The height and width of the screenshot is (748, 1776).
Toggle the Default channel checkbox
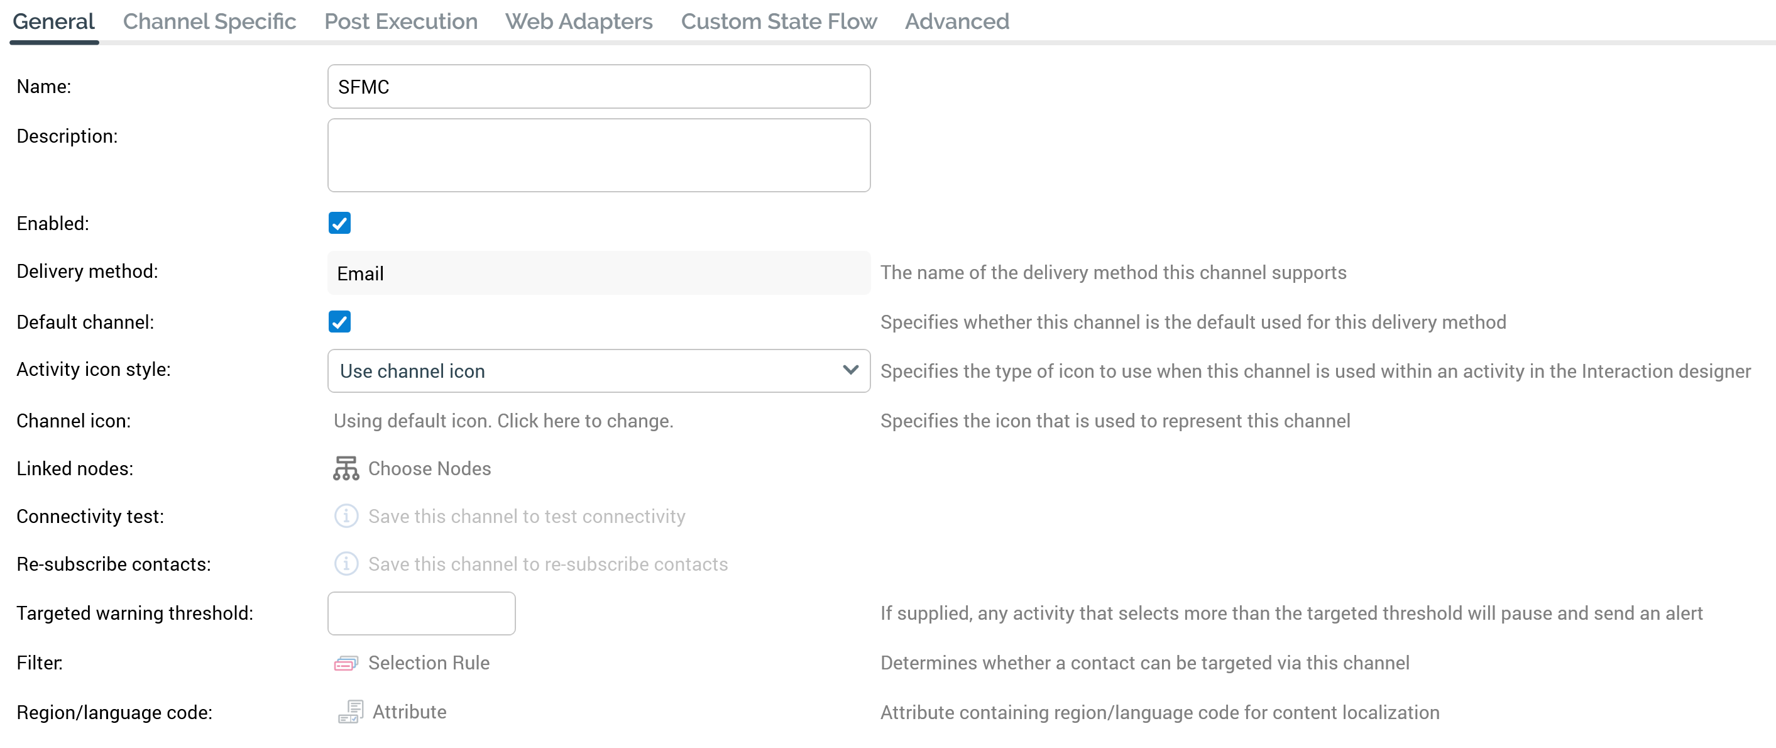339,322
